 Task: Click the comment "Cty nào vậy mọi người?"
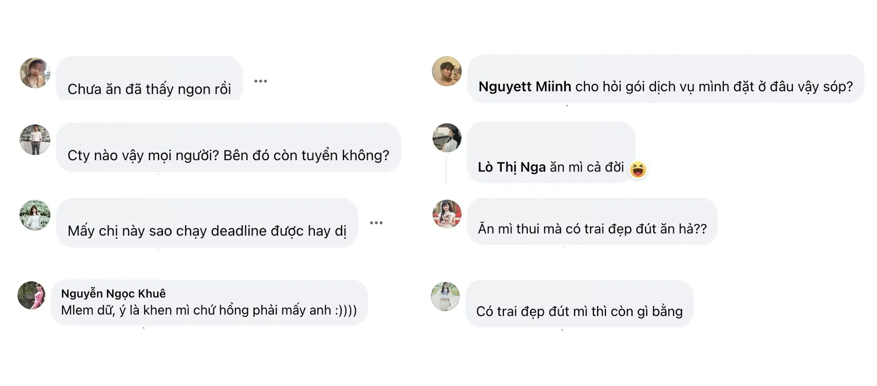pos(228,155)
